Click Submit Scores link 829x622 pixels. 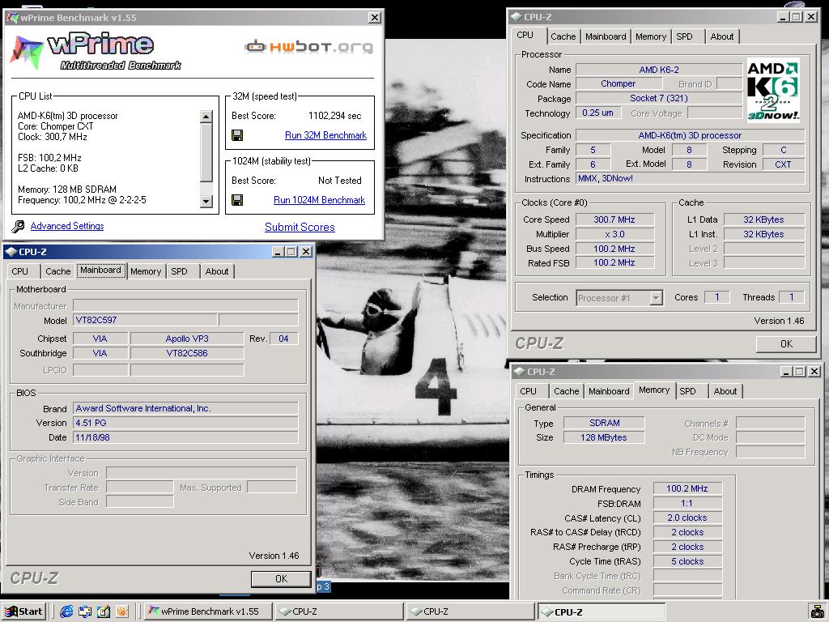click(300, 227)
